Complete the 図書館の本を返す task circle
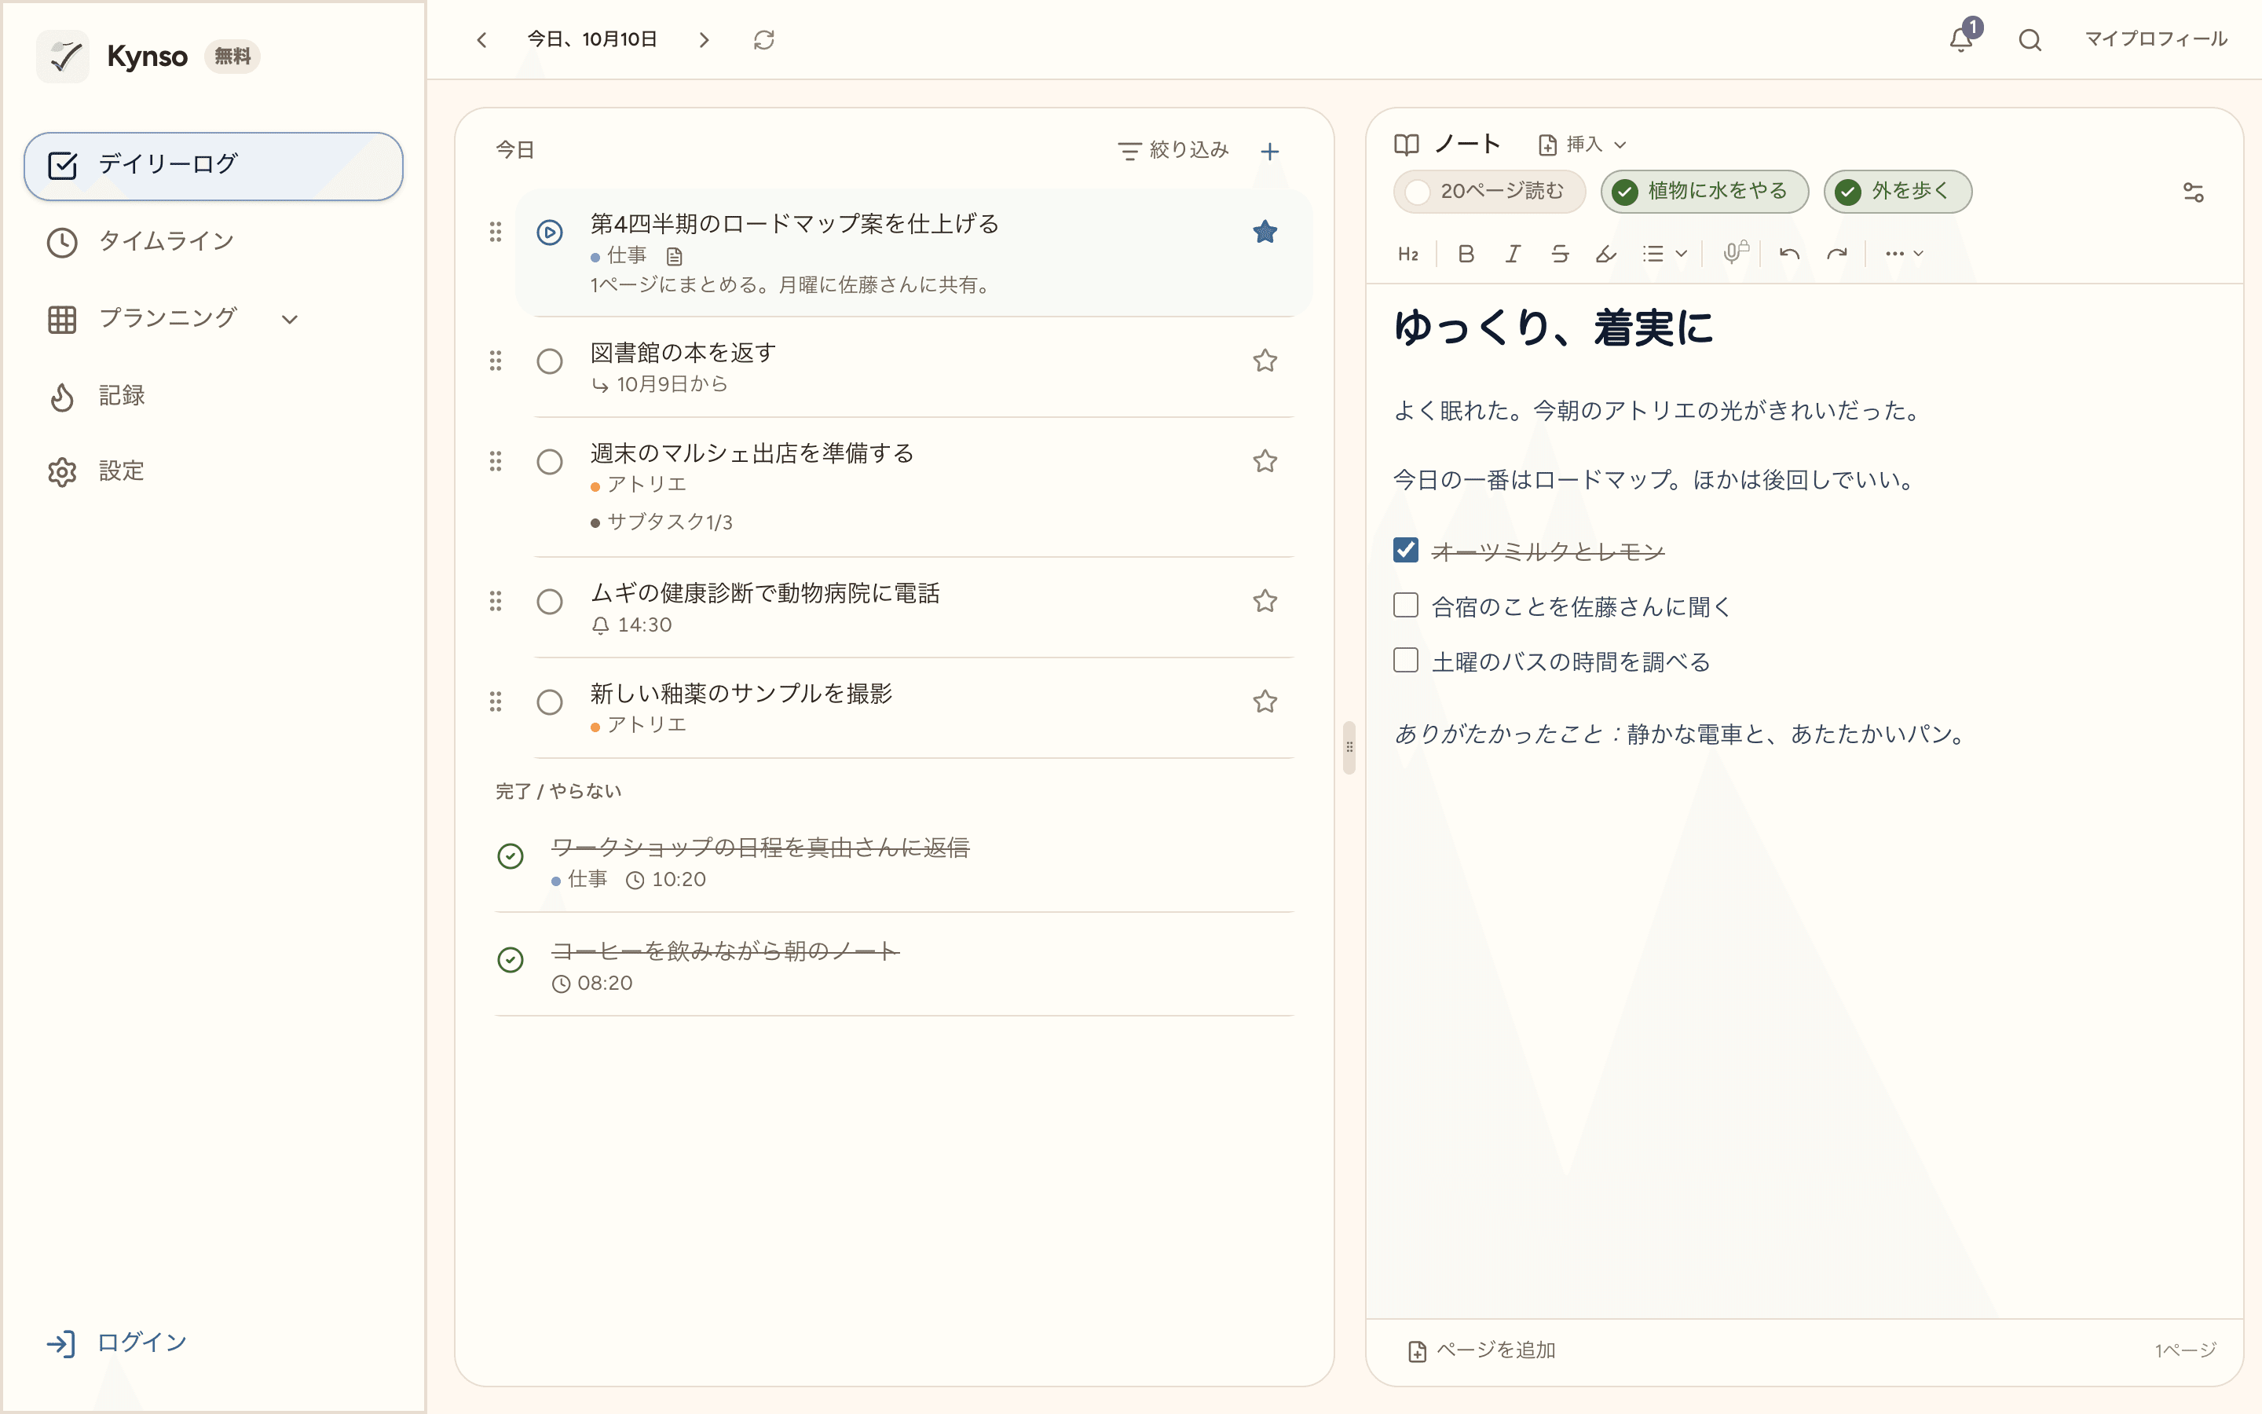This screenshot has height=1414, width=2262. click(x=550, y=361)
